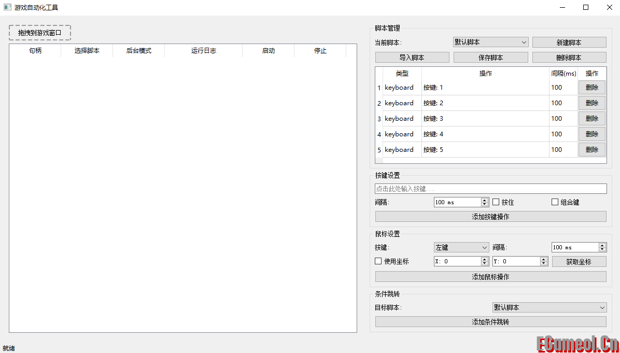Screen dimensions: 620x353
Task: Toggle the 组合键 checkbox
Action: pos(555,202)
